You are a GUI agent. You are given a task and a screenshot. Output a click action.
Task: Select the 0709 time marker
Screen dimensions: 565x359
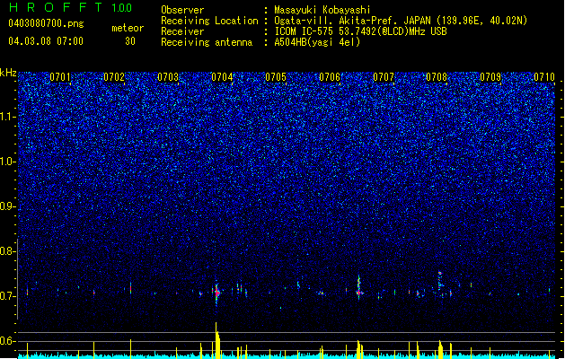[490, 77]
